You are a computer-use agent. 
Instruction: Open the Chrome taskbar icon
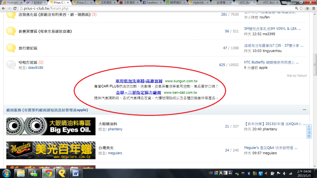48,173
